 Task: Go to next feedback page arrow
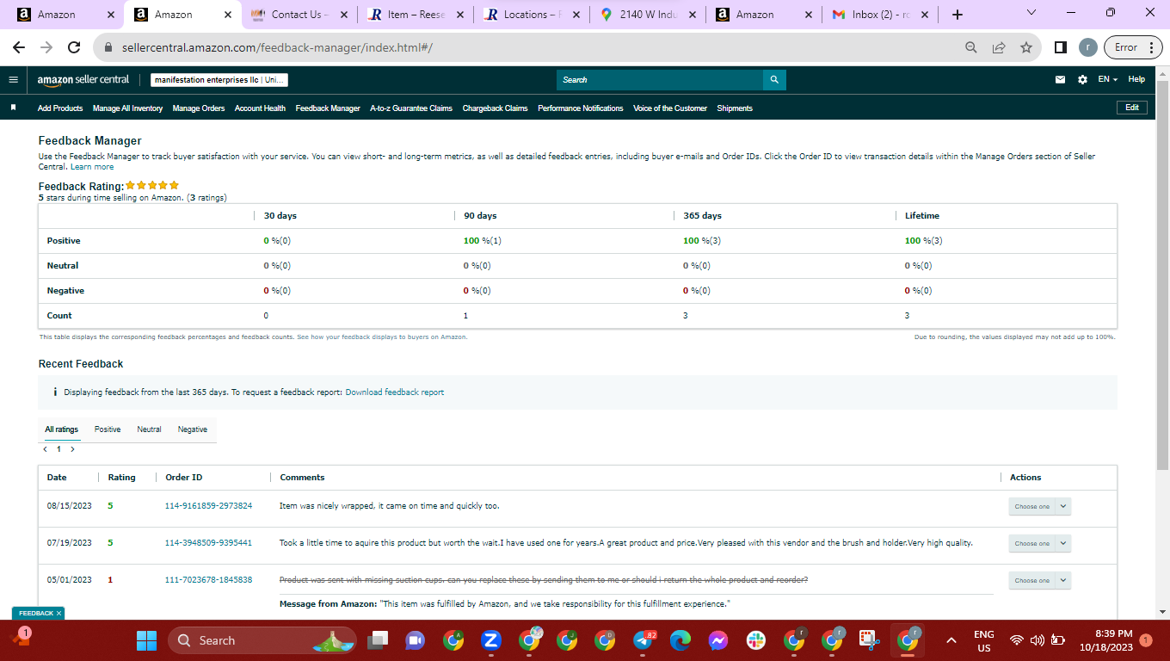72,449
